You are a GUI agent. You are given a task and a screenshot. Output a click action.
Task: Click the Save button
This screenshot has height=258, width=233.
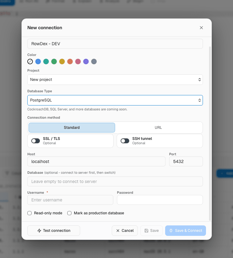pos(152,231)
